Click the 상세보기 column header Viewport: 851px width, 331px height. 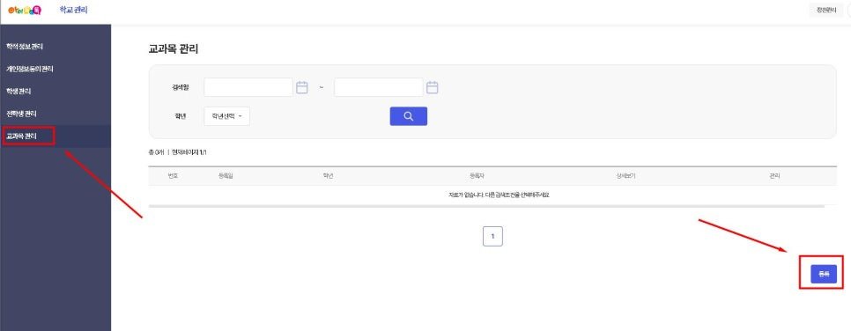click(625, 176)
